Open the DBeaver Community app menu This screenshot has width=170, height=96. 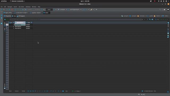pos(18,1)
